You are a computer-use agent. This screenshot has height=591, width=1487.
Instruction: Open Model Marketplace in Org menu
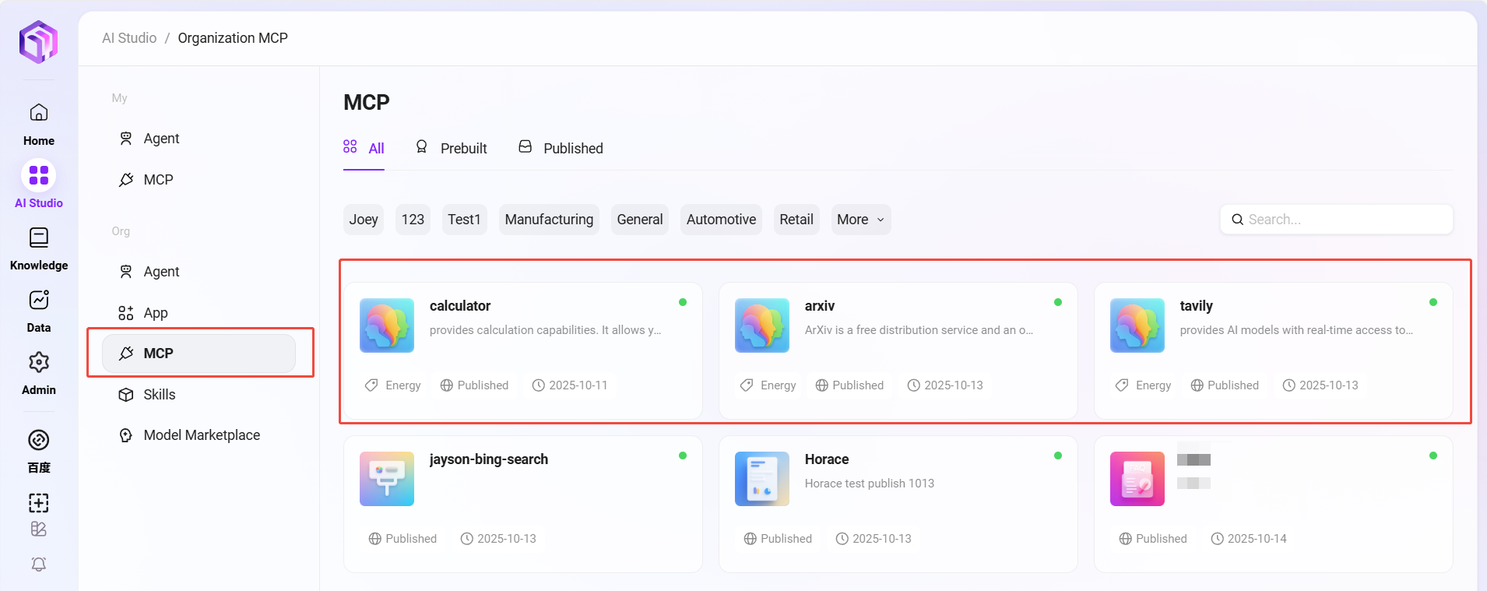(201, 435)
